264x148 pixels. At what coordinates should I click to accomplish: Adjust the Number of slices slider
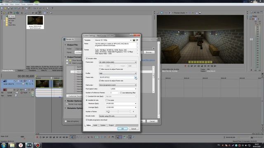click(108, 111)
